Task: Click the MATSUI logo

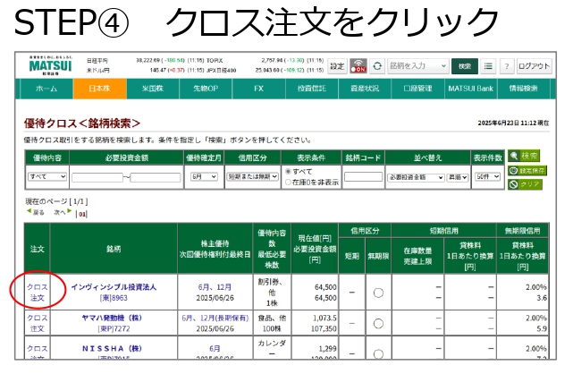Action: point(50,65)
